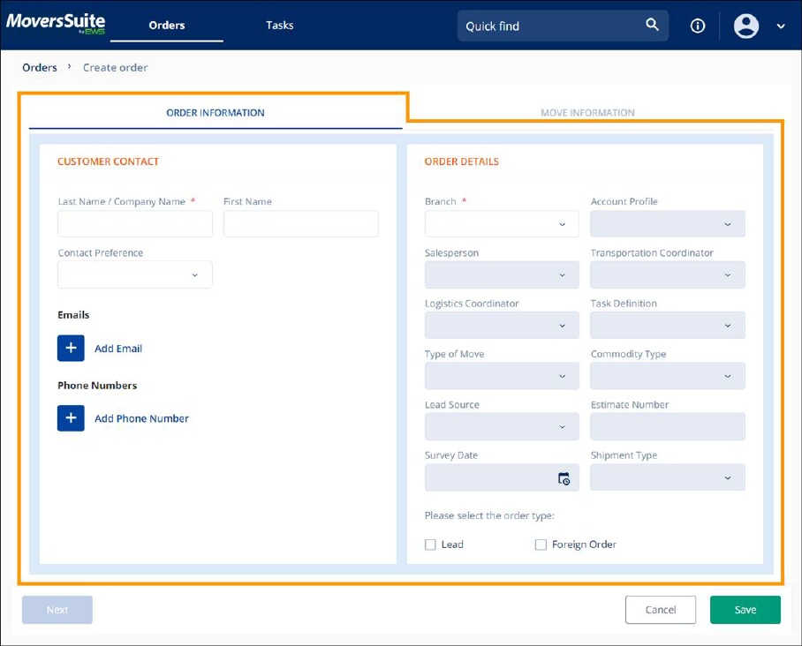This screenshot has height=646, width=802.
Task: Click the plus icon to Add Phone Number
Action: (71, 418)
